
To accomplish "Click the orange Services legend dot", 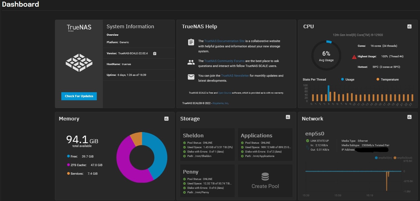I will click(69, 174).
